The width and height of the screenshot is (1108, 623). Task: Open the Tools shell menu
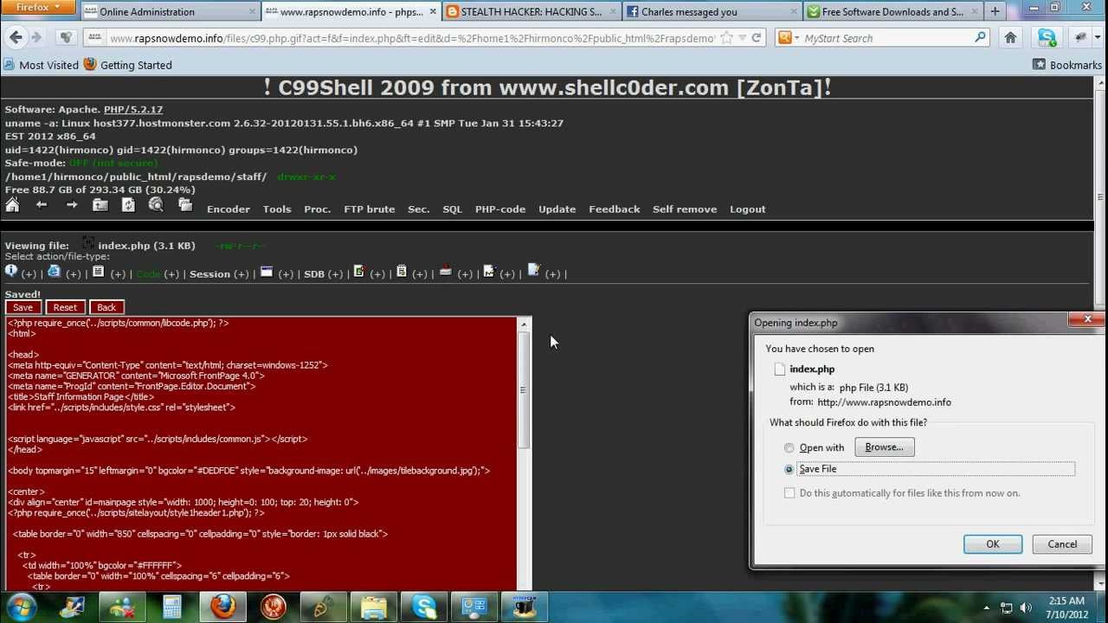(277, 209)
